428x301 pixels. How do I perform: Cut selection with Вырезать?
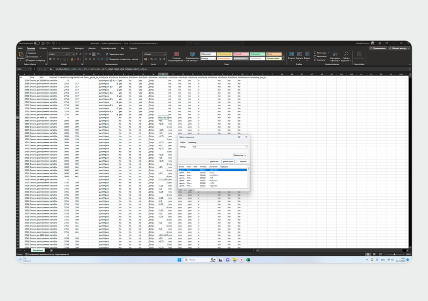tap(31, 53)
